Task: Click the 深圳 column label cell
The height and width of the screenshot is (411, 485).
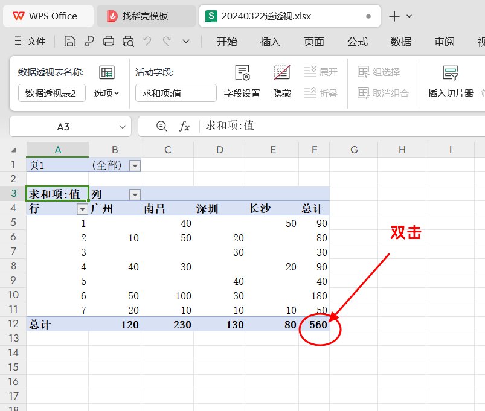Action: click(x=220, y=209)
